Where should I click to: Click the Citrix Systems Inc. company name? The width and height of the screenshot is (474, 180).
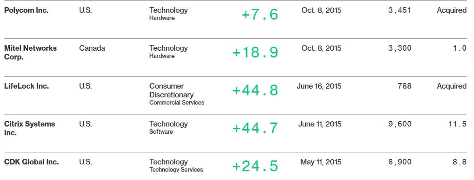point(30,128)
